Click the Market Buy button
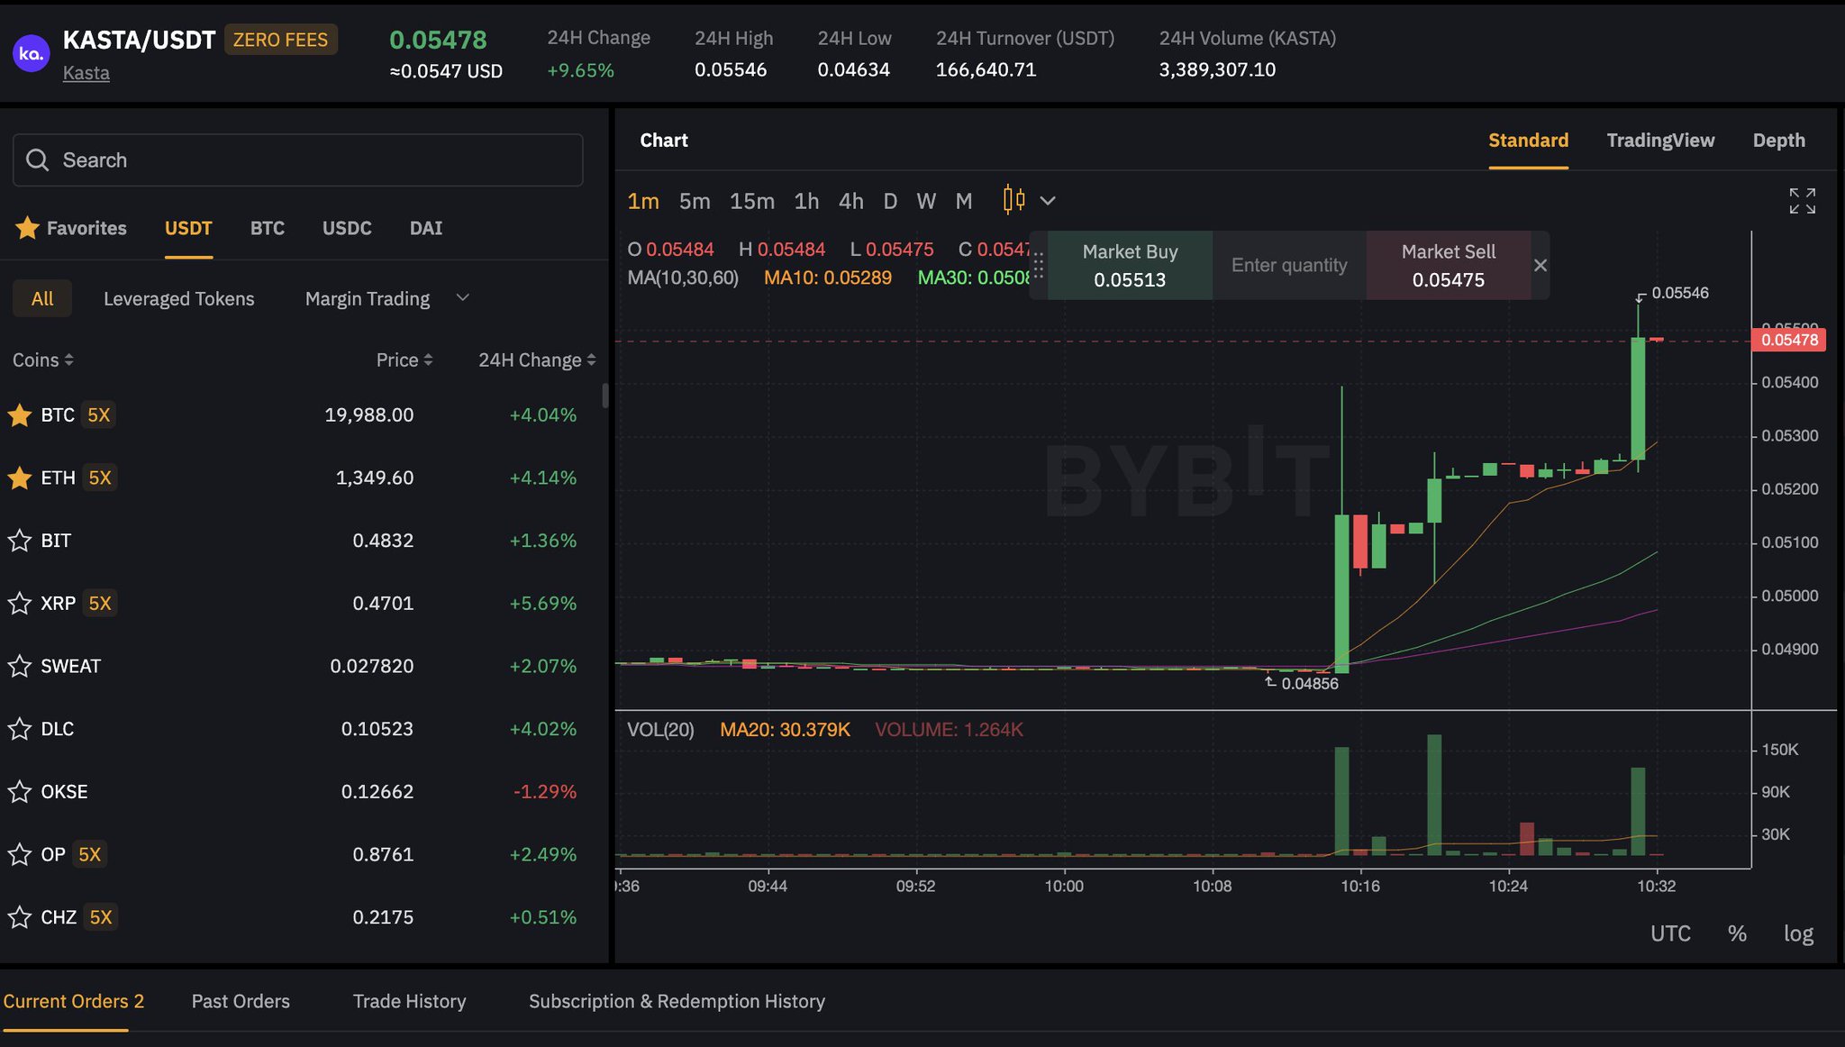Image resolution: width=1845 pixels, height=1047 pixels. click(x=1131, y=264)
